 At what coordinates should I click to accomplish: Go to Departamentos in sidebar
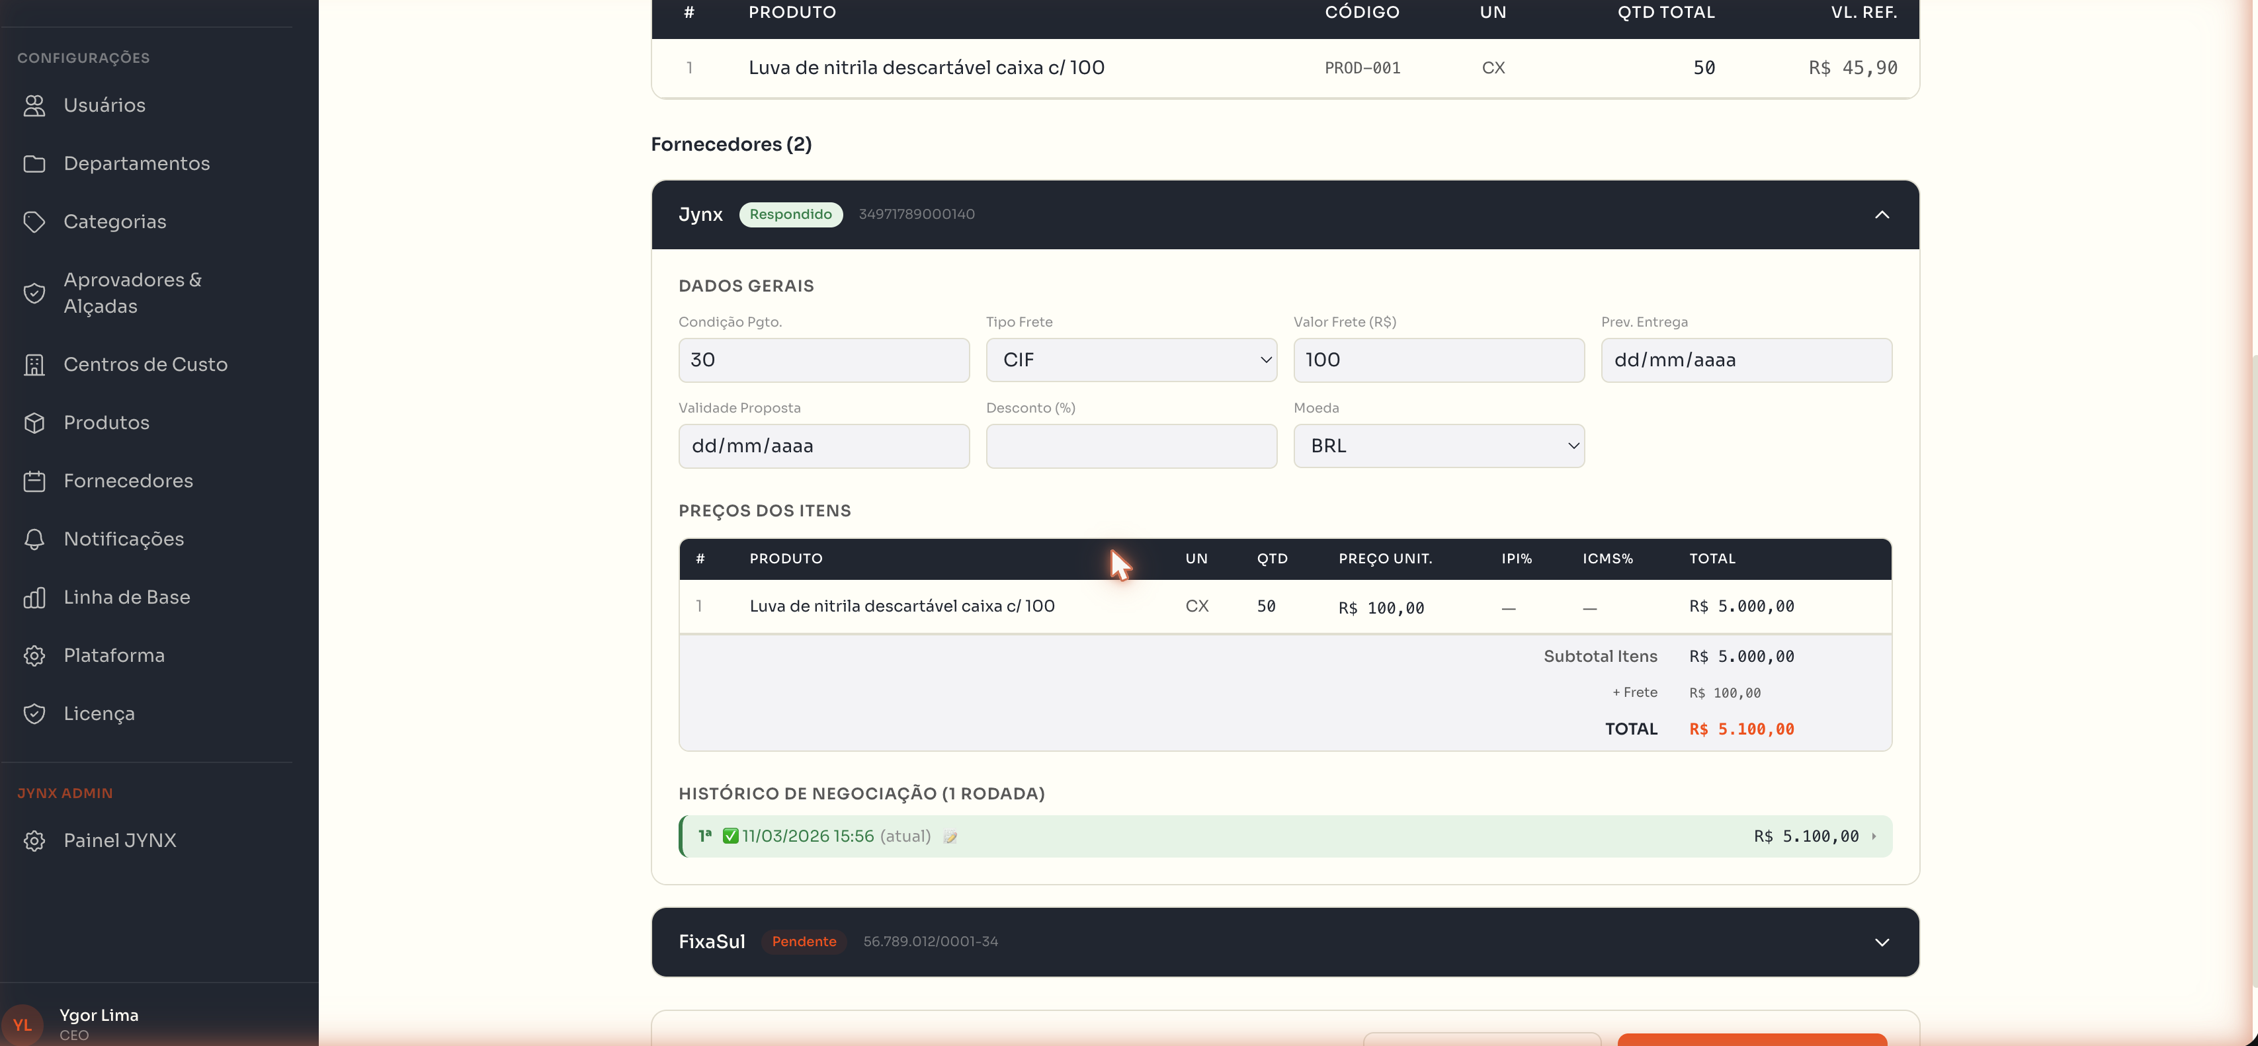137,164
